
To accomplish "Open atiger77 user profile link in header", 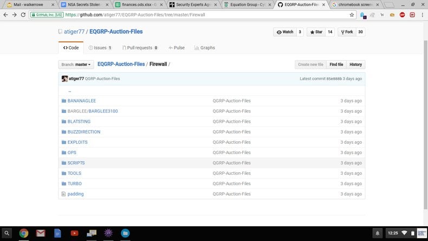I will (x=74, y=31).
